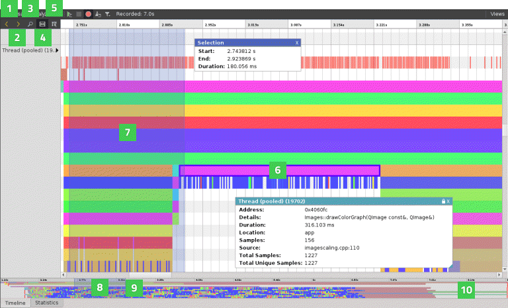Jump to next event arrow
Viewport: 508px width, 308px height.
[19, 23]
